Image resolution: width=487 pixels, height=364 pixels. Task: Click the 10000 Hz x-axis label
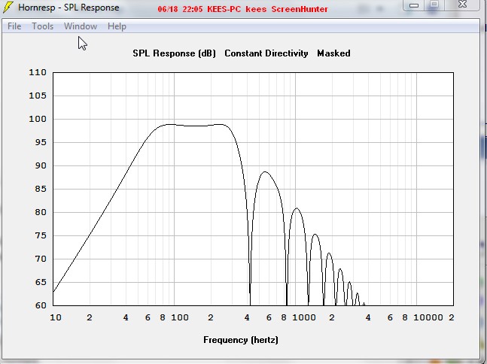click(428, 317)
